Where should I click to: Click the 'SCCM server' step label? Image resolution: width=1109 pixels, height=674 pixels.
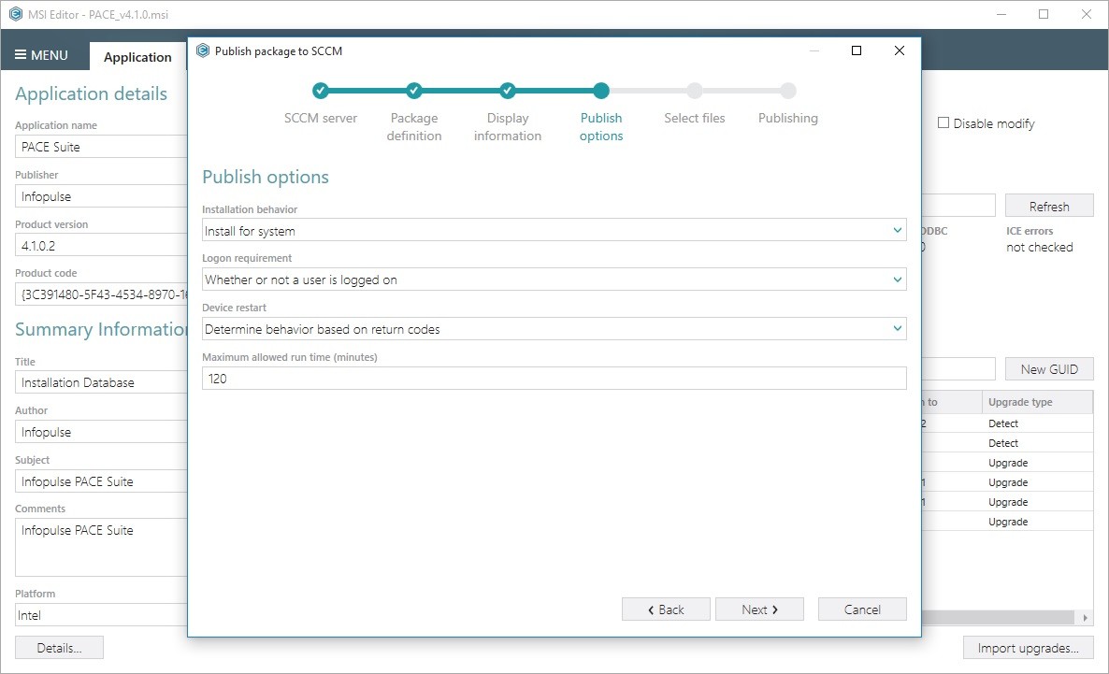point(321,118)
